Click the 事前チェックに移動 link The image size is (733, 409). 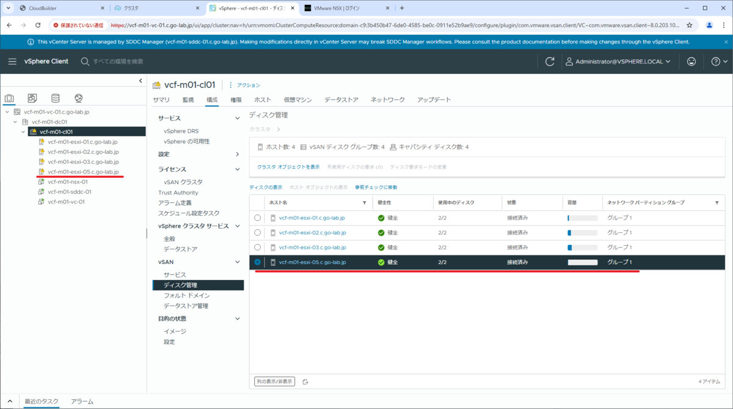(376, 187)
